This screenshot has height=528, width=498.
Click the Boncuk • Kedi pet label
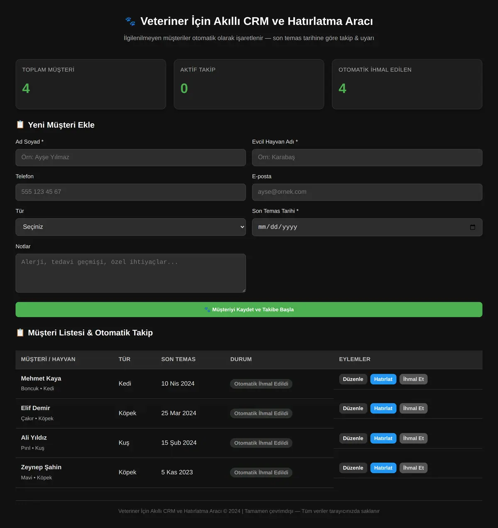click(37, 389)
